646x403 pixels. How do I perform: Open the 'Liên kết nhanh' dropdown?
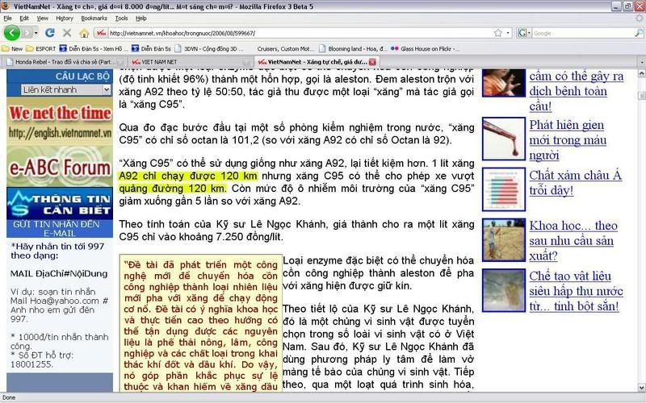[66, 89]
